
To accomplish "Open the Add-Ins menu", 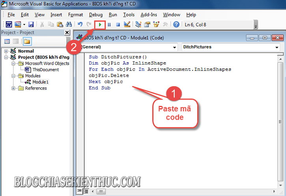I will pos(149,15).
